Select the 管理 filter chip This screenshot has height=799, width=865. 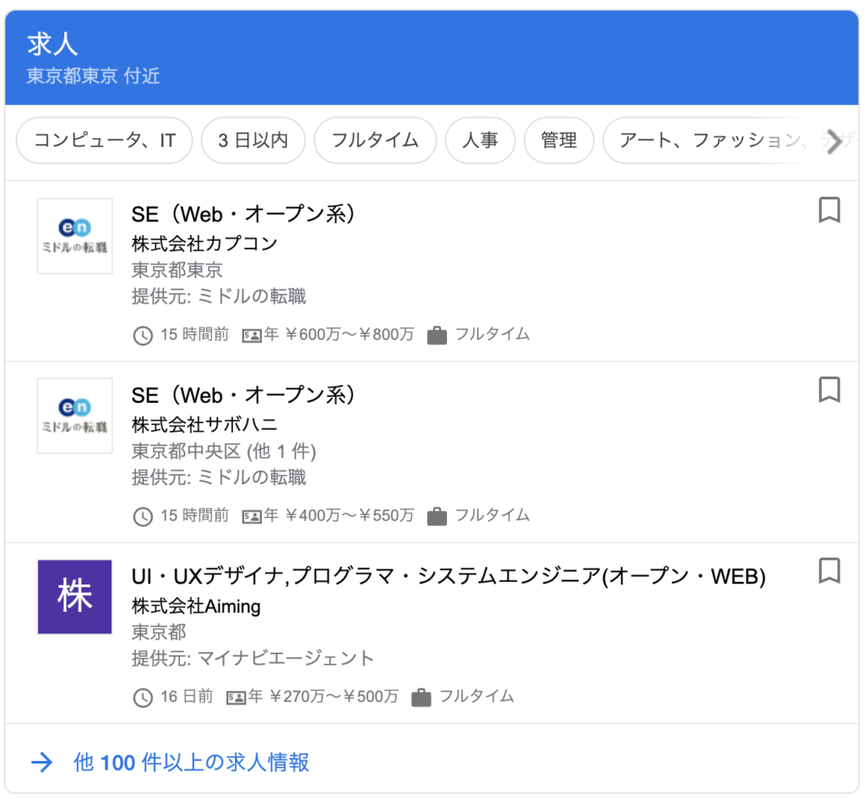coord(559,141)
